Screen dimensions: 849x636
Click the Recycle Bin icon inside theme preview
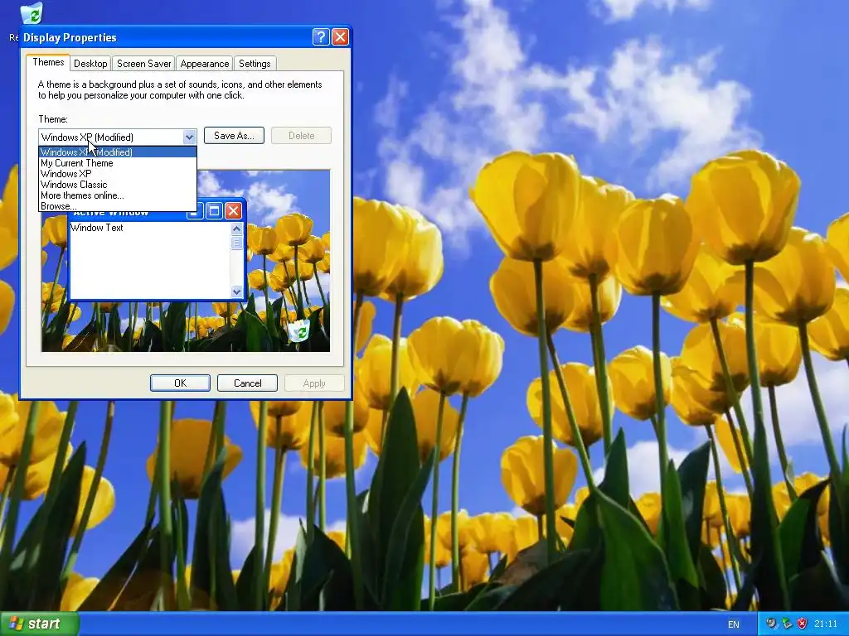click(x=298, y=330)
